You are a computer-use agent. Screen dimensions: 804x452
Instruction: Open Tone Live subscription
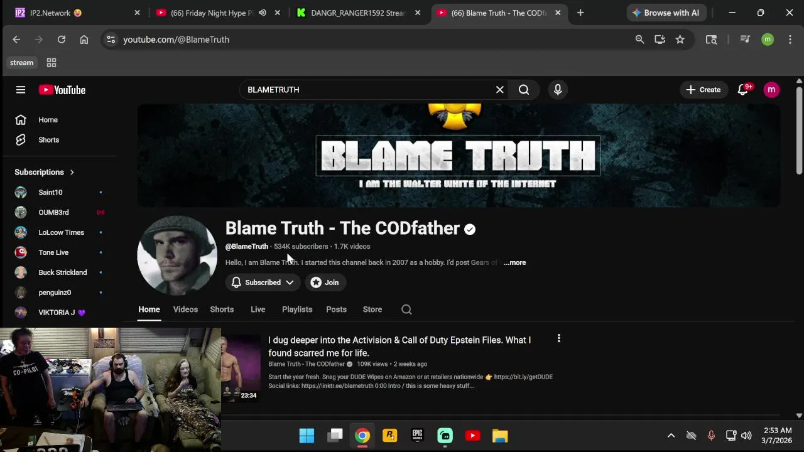pyautogui.click(x=60, y=252)
